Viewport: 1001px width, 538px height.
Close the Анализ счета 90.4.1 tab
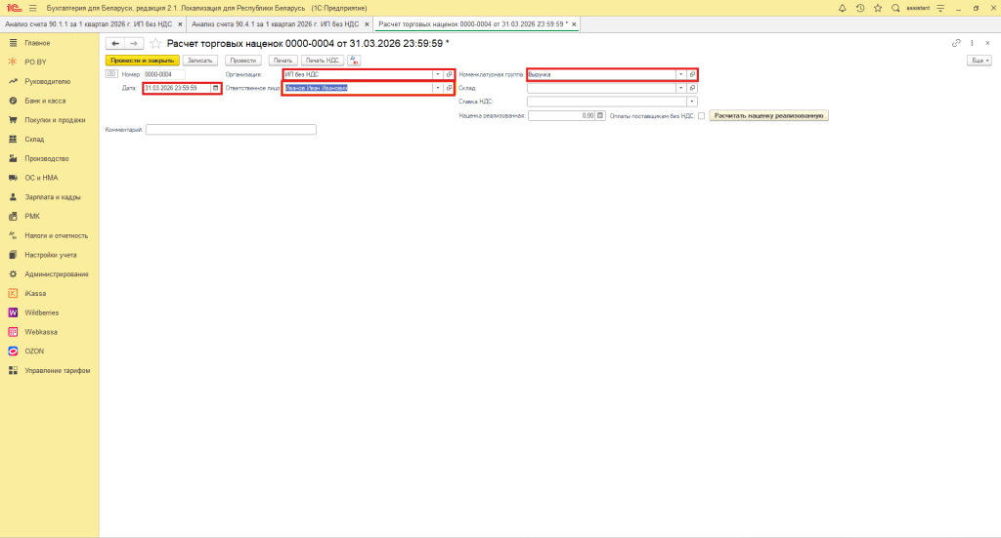pos(366,23)
